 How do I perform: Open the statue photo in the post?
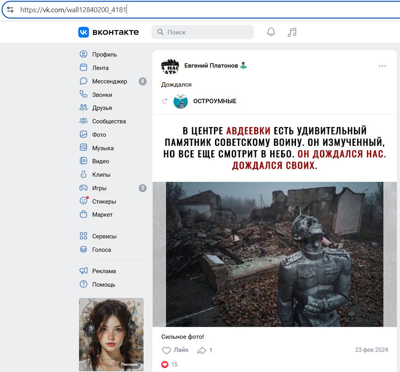pyautogui.click(x=274, y=254)
